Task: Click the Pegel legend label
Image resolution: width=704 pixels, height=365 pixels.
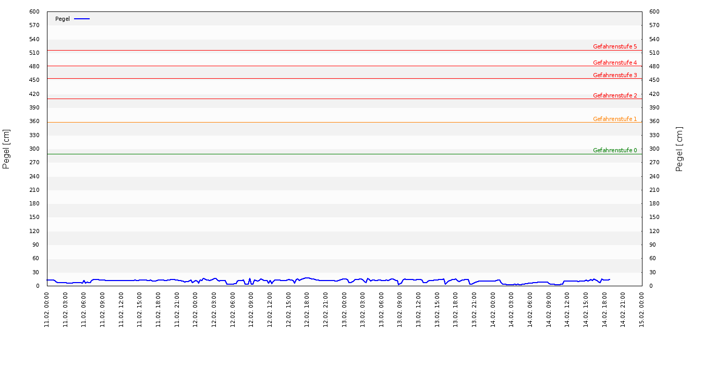Action: click(x=62, y=19)
